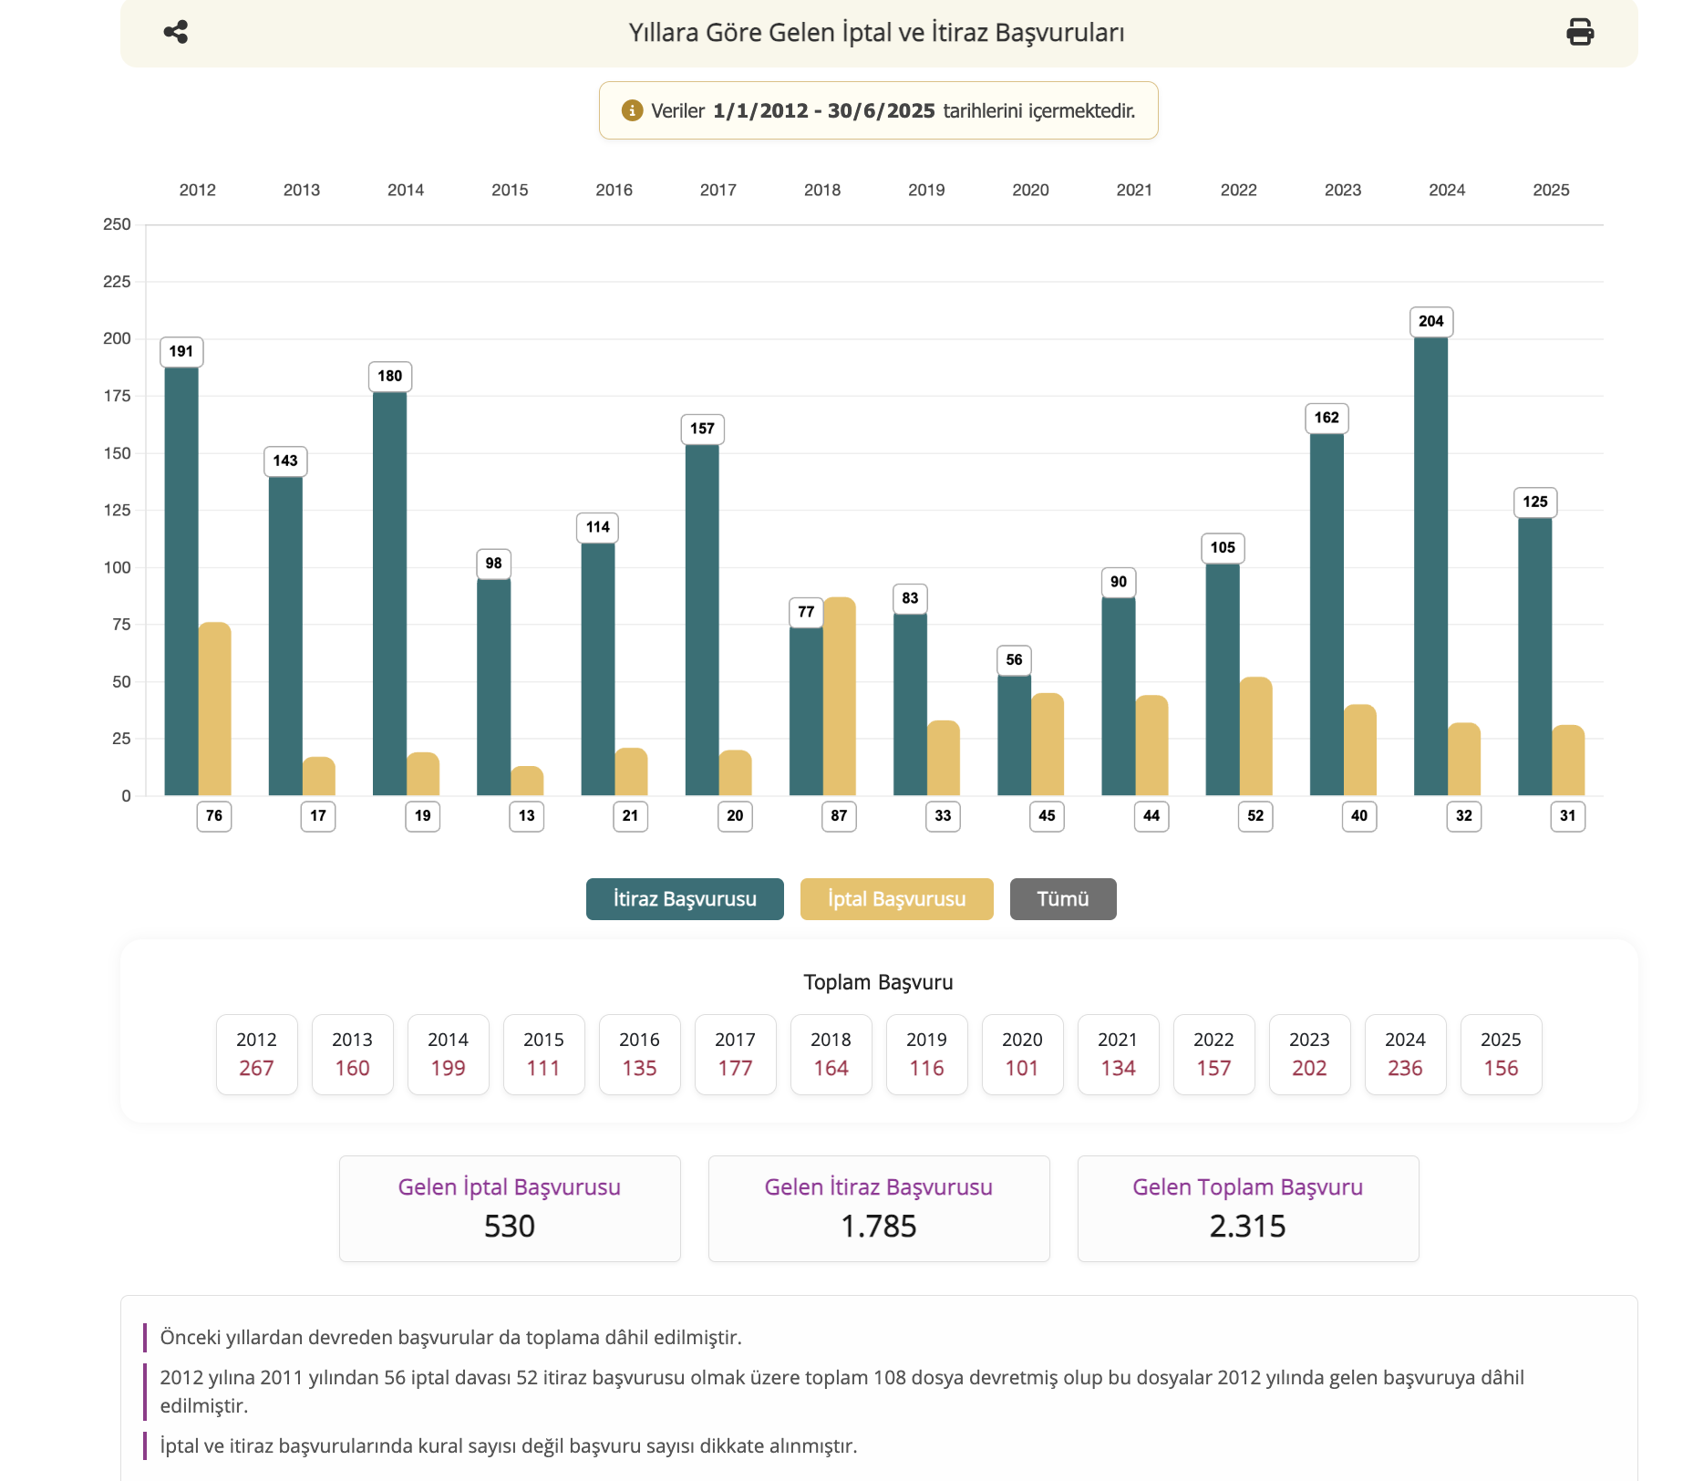
Task: Click the print icon in the header
Action: [1579, 33]
